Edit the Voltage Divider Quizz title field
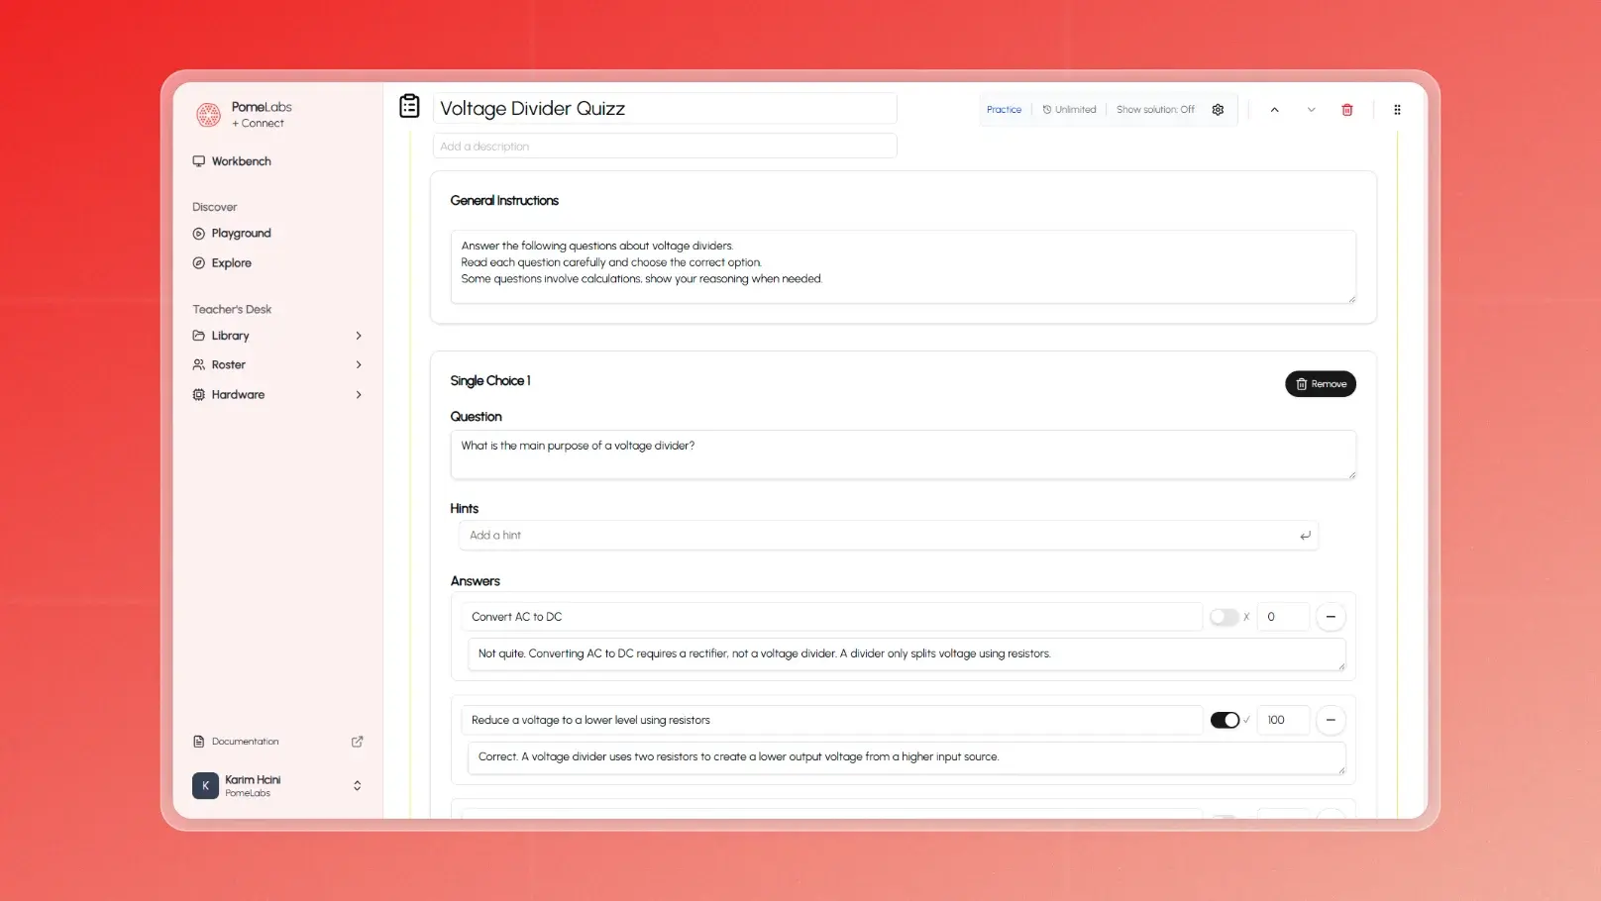 (665, 109)
